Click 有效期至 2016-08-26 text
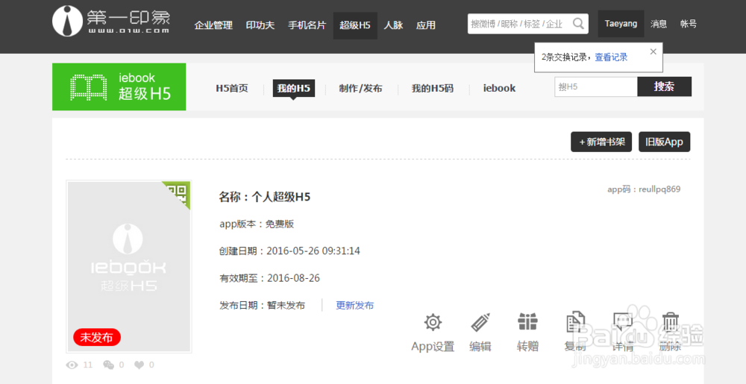Image resolution: width=746 pixels, height=384 pixels. click(269, 278)
